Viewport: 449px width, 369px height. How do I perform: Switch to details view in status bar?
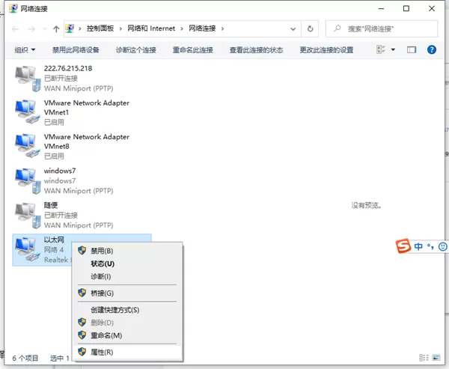424,358
